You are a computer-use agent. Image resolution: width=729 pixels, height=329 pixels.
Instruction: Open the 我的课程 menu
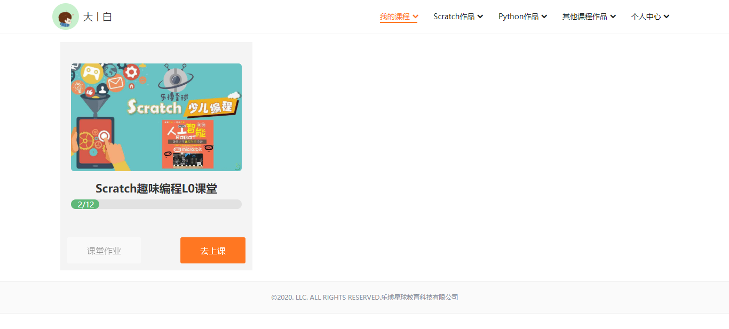click(399, 17)
